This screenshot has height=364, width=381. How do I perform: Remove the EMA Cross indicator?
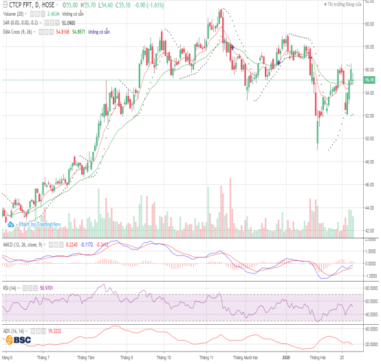point(52,32)
